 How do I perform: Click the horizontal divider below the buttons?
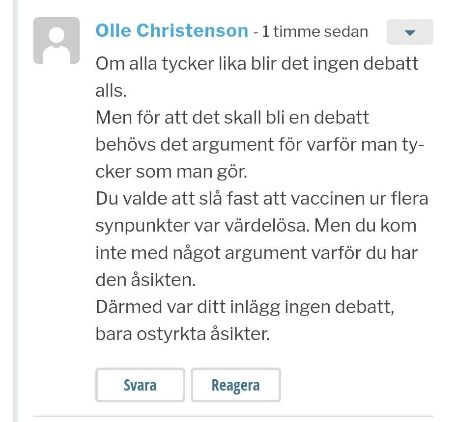[233, 416]
